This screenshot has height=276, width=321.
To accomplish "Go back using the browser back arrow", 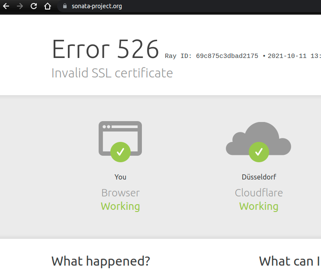I will click(6, 6).
